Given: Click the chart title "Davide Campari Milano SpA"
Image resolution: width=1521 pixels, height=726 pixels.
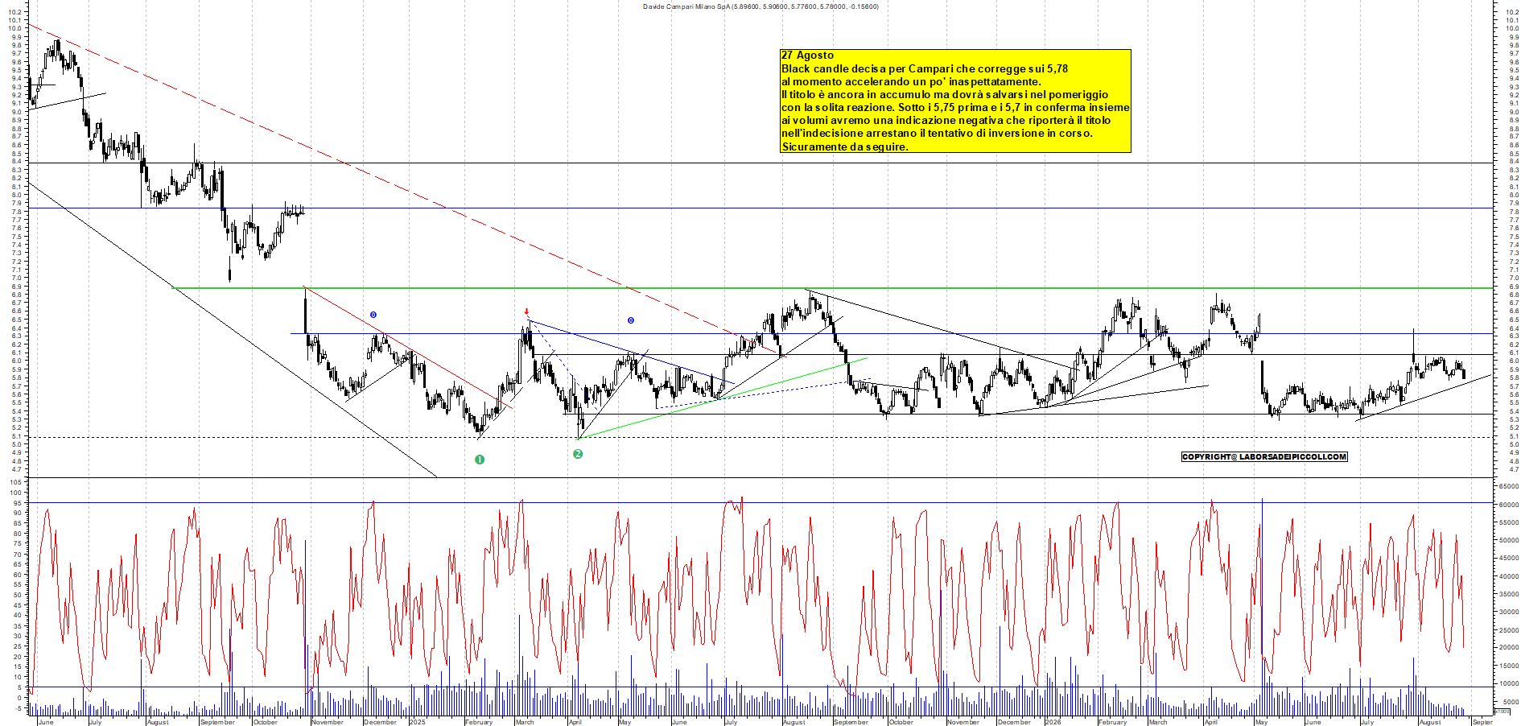Looking at the screenshot, I should click(x=686, y=6).
